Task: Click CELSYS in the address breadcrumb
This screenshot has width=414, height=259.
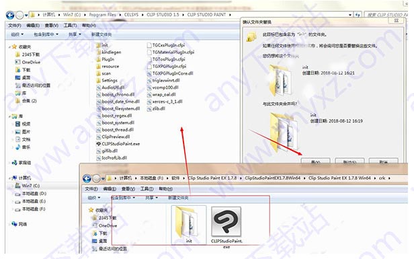Action: coord(131,15)
